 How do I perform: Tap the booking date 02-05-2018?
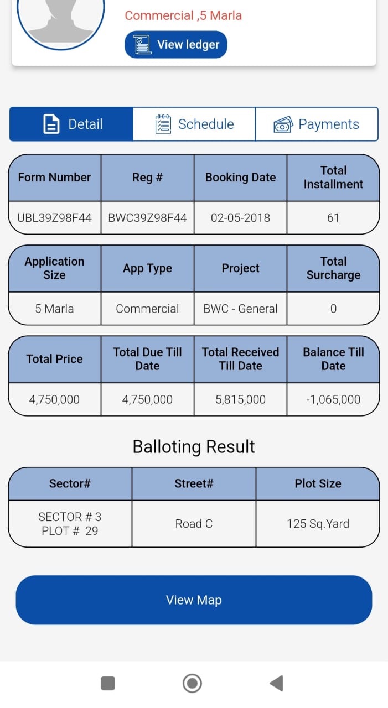pyautogui.click(x=240, y=217)
